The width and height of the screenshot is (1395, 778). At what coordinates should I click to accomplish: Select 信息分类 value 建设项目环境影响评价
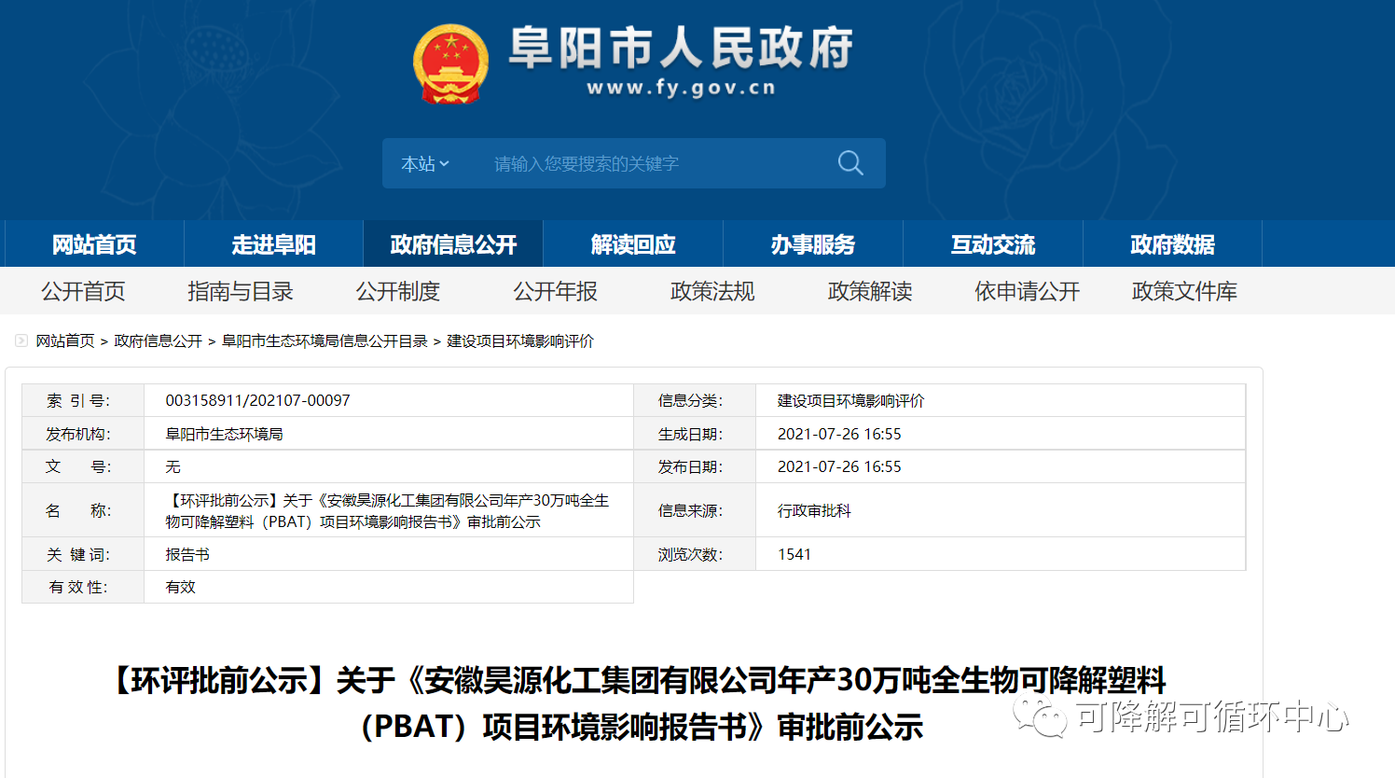851,400
